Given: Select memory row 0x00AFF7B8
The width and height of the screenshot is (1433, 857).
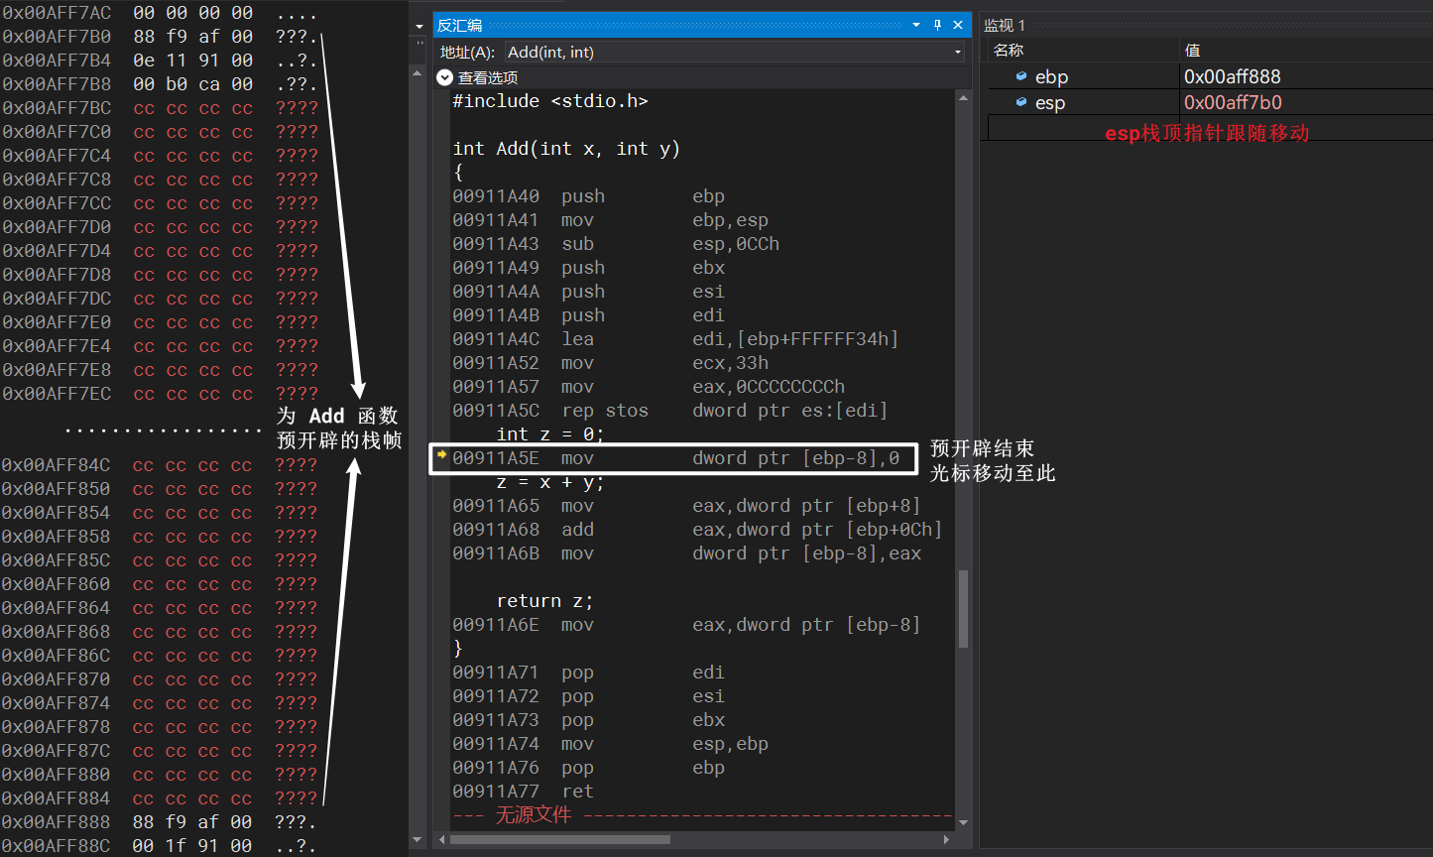Looking at the screenshot, I should coord(160,84).
